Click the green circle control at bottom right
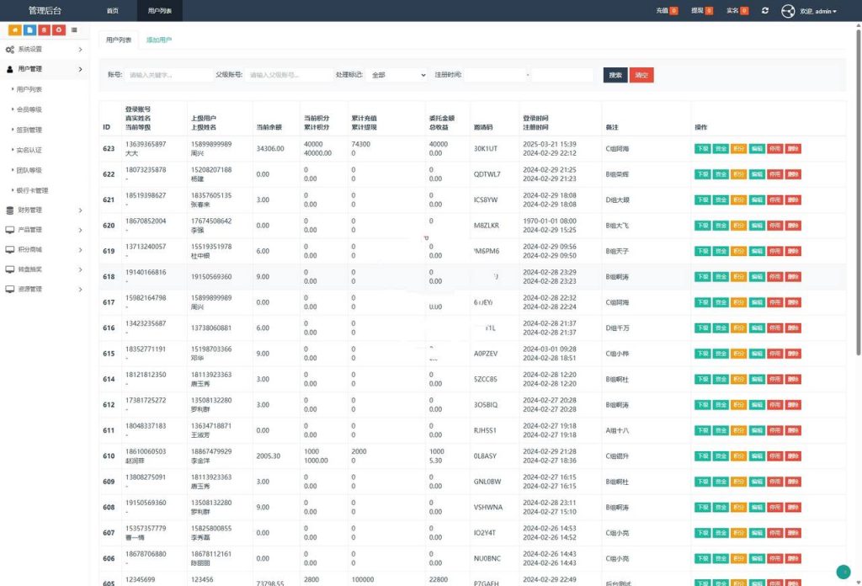The image size is (862, 586). click(844, 572)
